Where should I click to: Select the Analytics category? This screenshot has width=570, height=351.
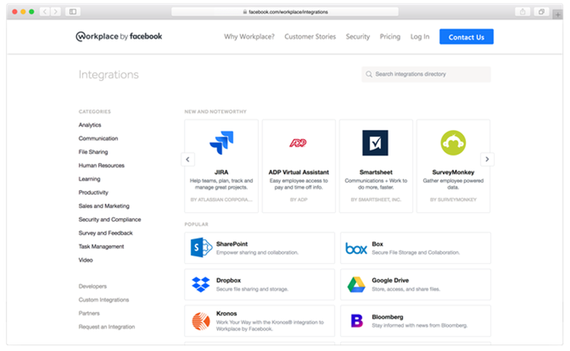point(90,125)
